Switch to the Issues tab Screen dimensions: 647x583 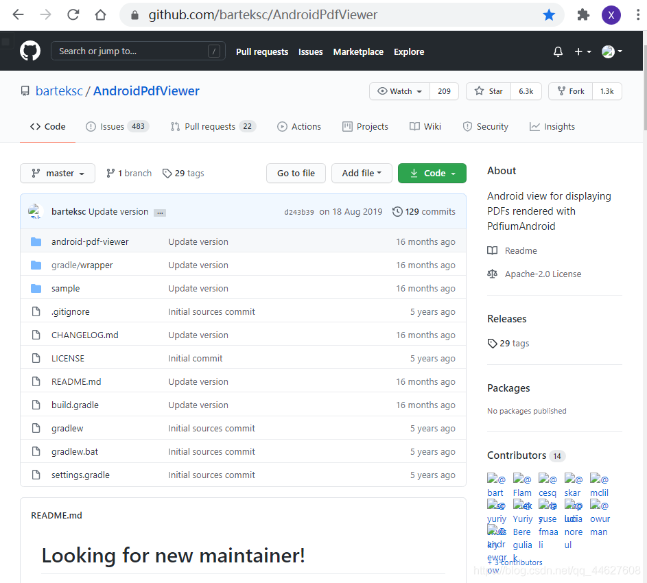[117, 127]
